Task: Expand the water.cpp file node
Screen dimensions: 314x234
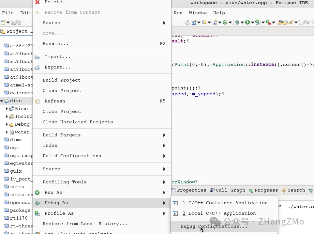Action: coord(7,132)
